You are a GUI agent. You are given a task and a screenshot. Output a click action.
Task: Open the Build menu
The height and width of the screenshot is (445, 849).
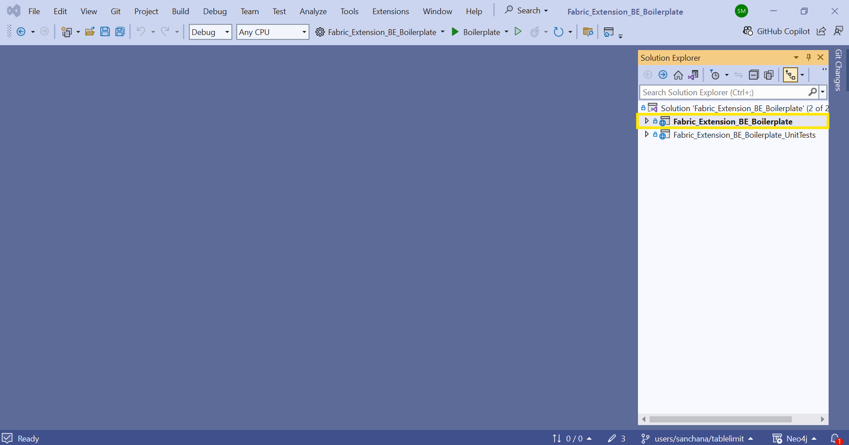coord(180,11)
